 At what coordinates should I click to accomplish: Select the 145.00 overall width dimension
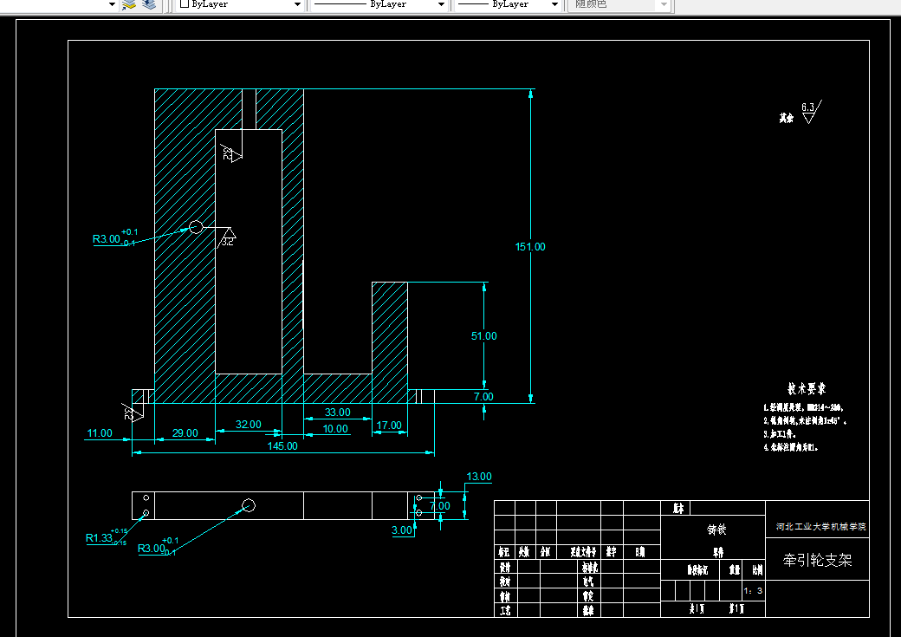(282, 446)
